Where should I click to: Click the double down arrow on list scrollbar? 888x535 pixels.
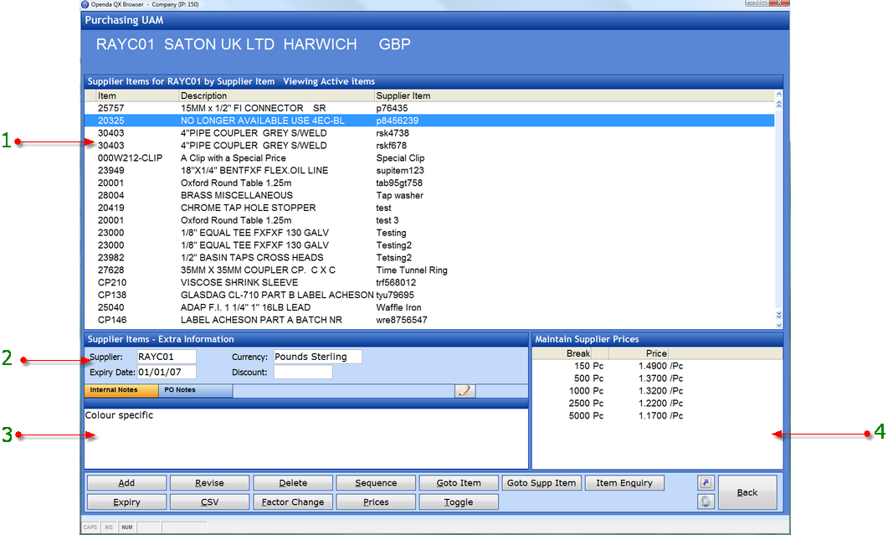(x=778, y=315)
